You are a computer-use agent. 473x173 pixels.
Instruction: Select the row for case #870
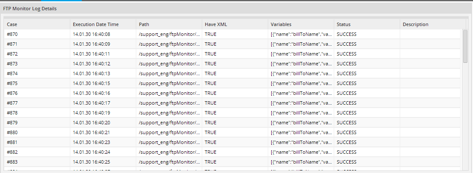pyautogui.click(x=37, y=34)
